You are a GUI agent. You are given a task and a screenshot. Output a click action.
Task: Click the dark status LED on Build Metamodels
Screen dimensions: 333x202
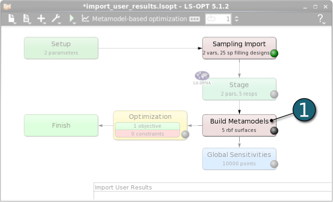tap(274, 130)
